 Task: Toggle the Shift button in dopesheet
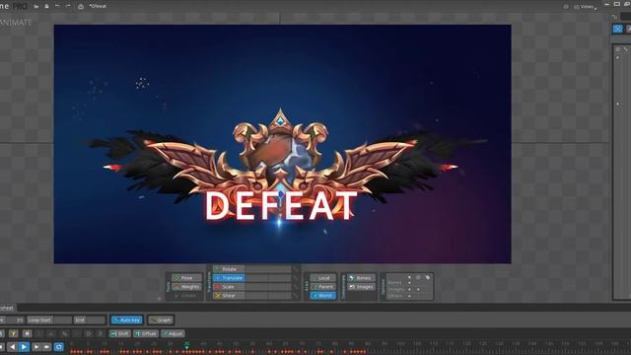click(x=120, y=333)
